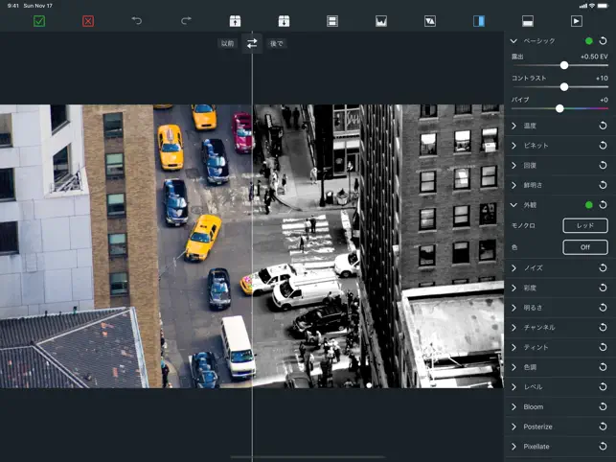Click the コントラスト slider handle
The width and height of the screenshot is (616, 462).
[564, 86]
